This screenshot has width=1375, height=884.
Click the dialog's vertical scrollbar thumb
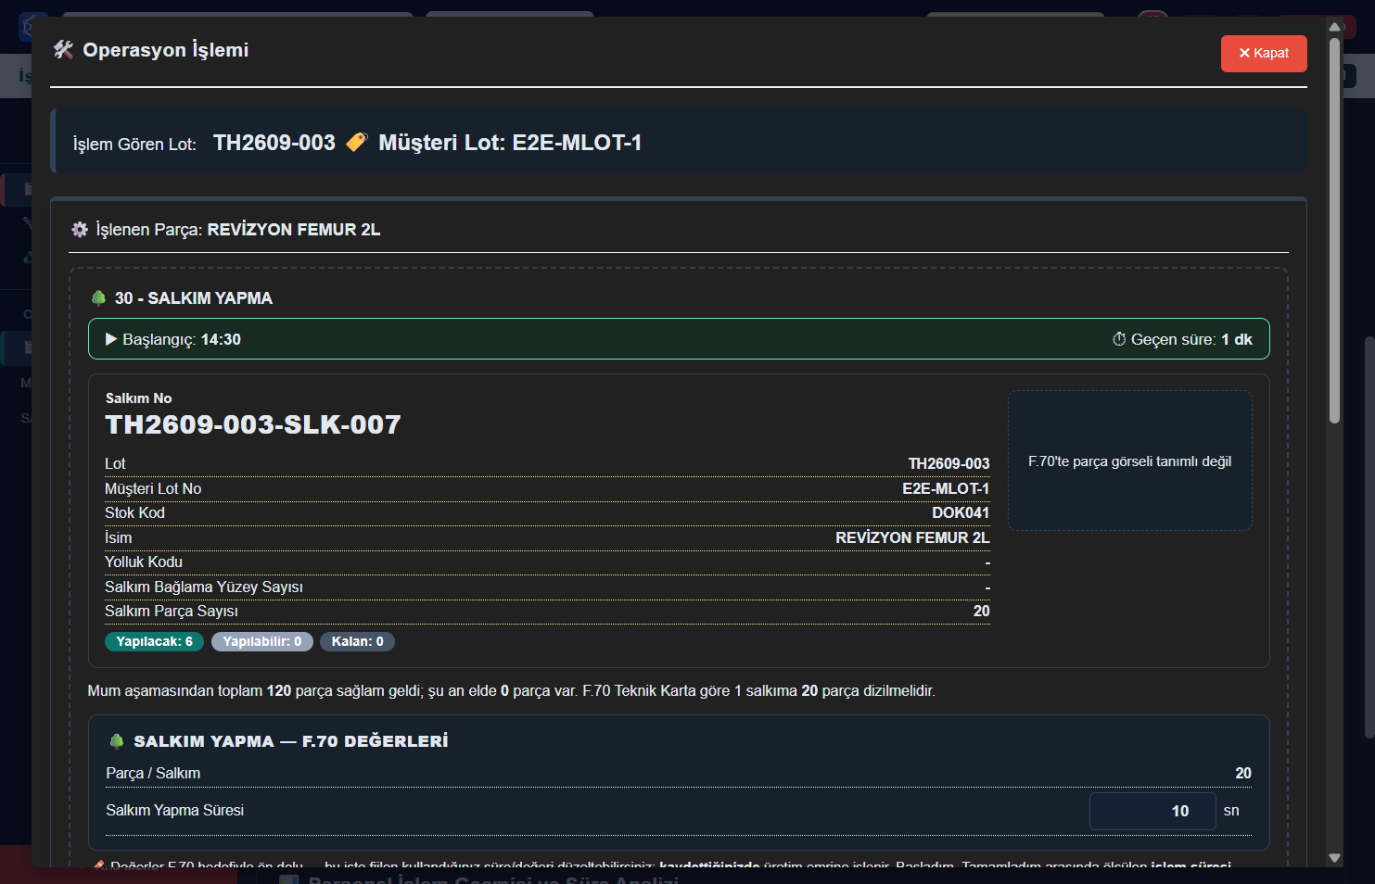tap(1335, 230)
